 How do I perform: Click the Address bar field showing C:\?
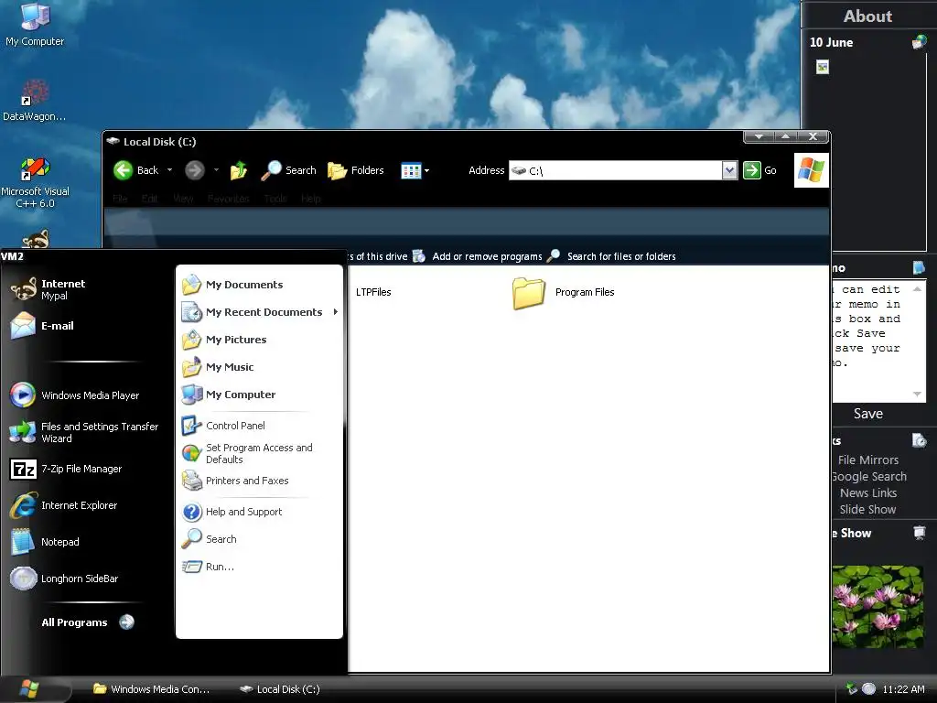tap(616, 170)
